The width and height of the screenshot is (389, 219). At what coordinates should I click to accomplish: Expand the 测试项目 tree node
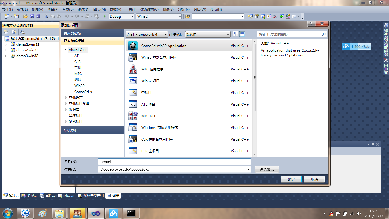(66, 121)
